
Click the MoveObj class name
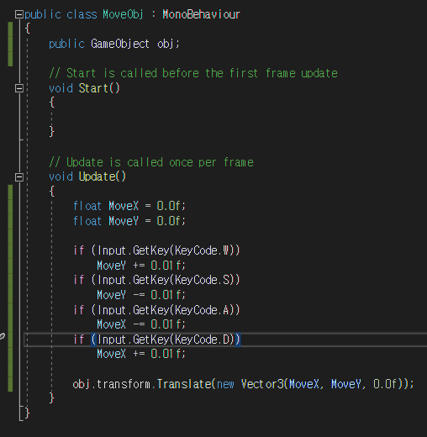123,14
